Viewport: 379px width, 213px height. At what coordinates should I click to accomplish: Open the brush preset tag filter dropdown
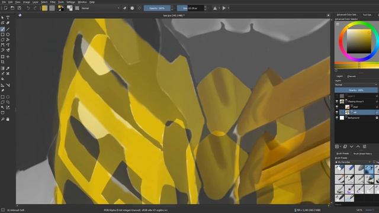pyautogui.click(x=354, y=162)
